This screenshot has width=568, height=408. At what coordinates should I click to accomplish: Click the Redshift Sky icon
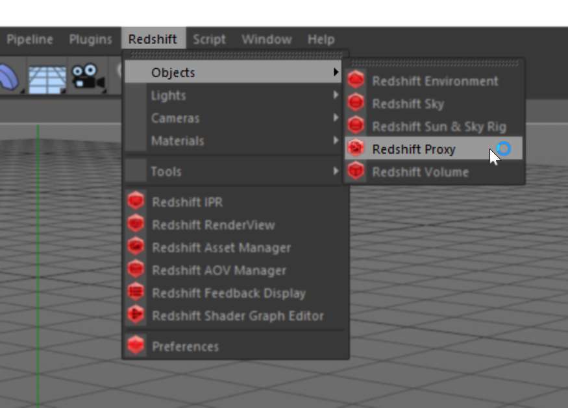[356, 102]
